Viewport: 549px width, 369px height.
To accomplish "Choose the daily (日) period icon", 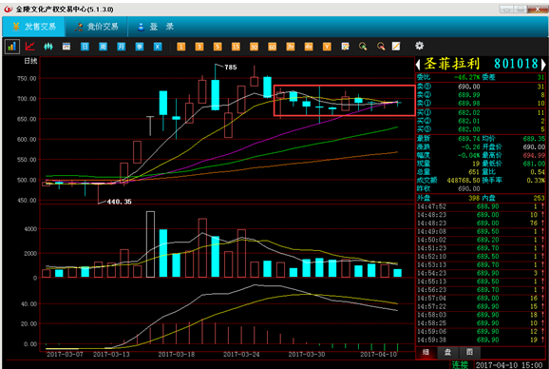I will pyautogui.click(x=85, y=47).
